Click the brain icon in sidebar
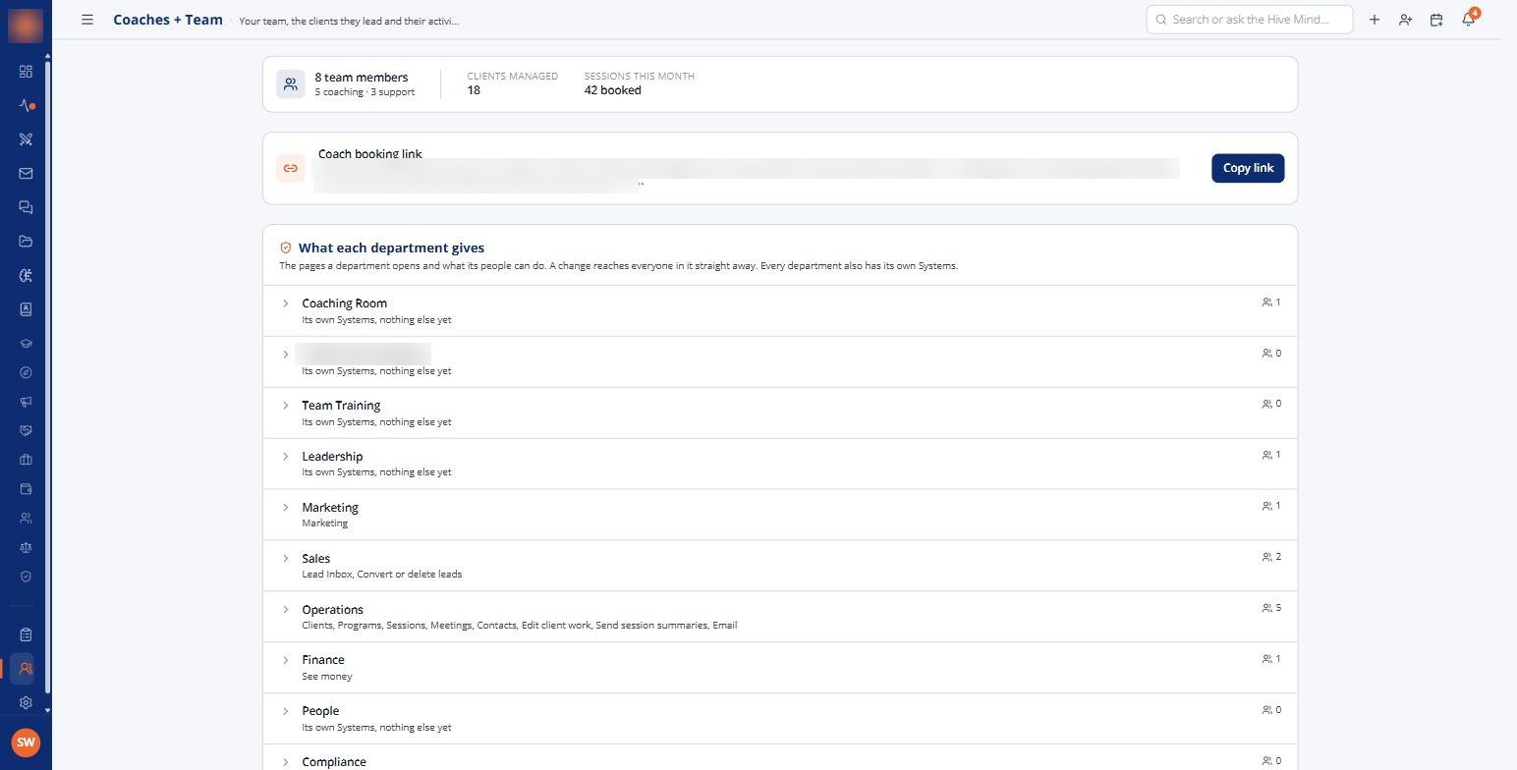The height and width of the screenshot is (770, 1517). 26,275
